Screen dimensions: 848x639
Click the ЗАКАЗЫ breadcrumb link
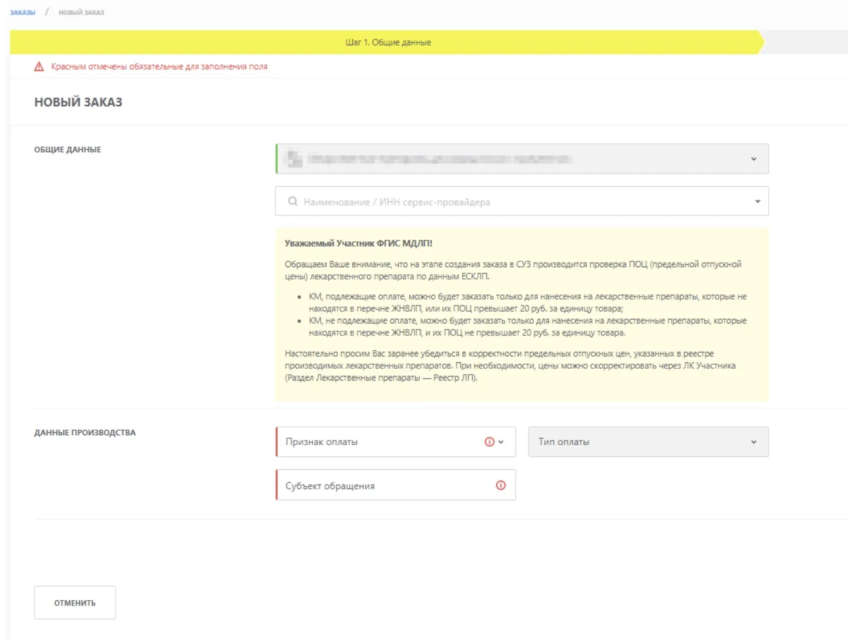click(x=22, y=12)
